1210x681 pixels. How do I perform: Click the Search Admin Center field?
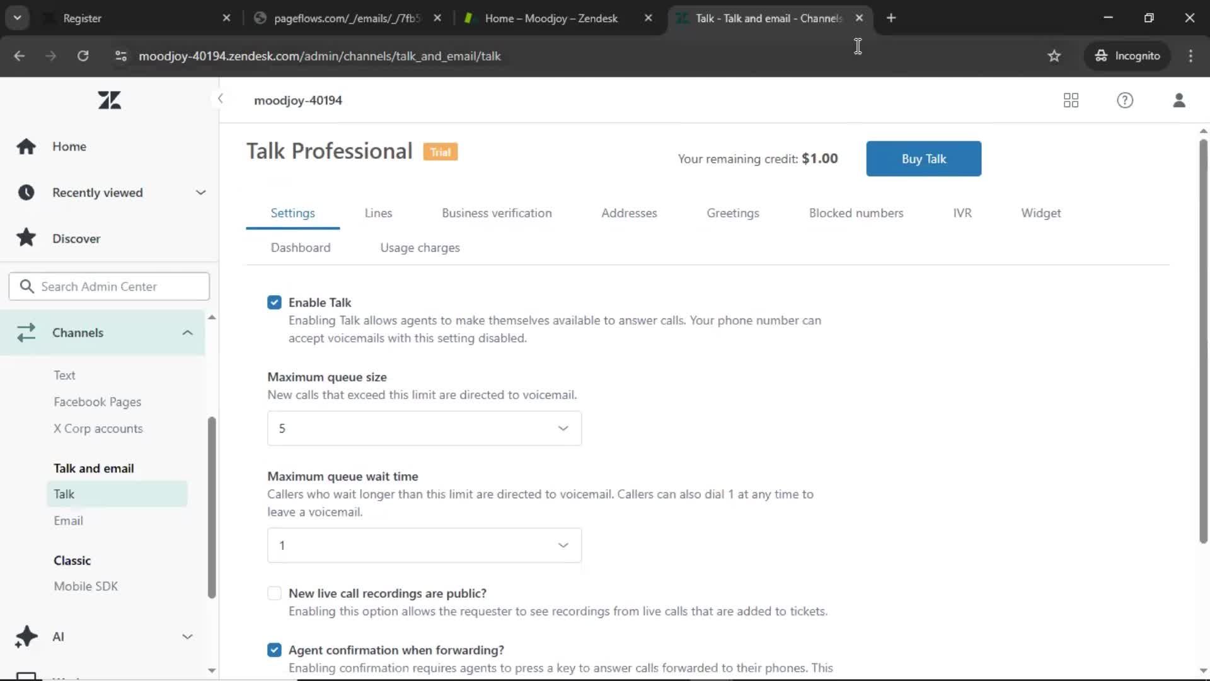point(109,287)
